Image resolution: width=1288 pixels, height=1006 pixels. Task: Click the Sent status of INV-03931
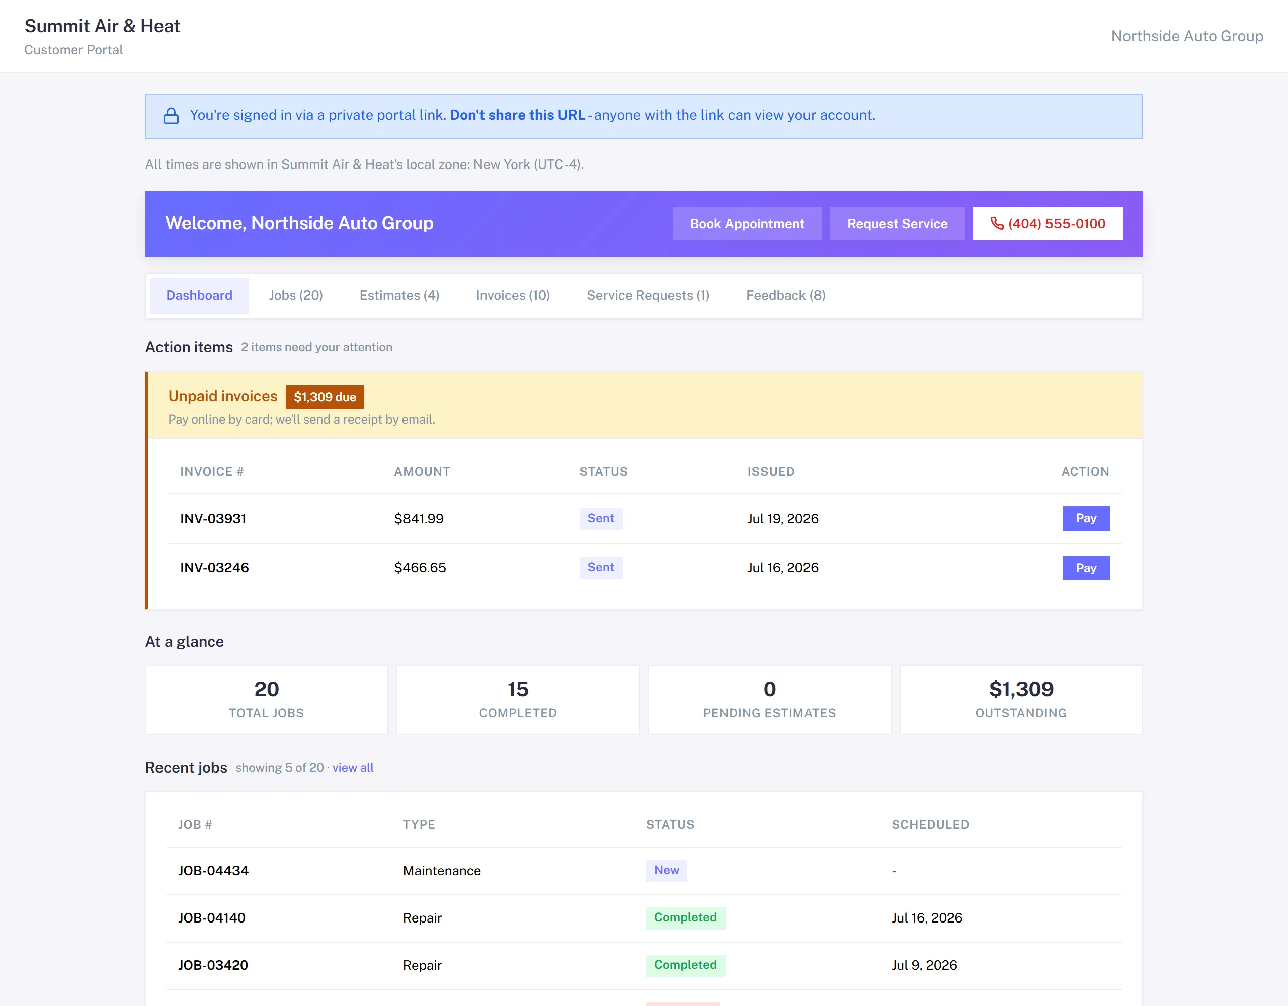600,518
